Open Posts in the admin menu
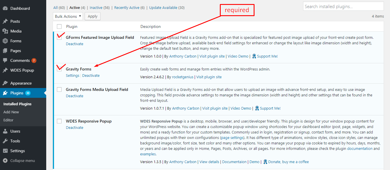 23,21
